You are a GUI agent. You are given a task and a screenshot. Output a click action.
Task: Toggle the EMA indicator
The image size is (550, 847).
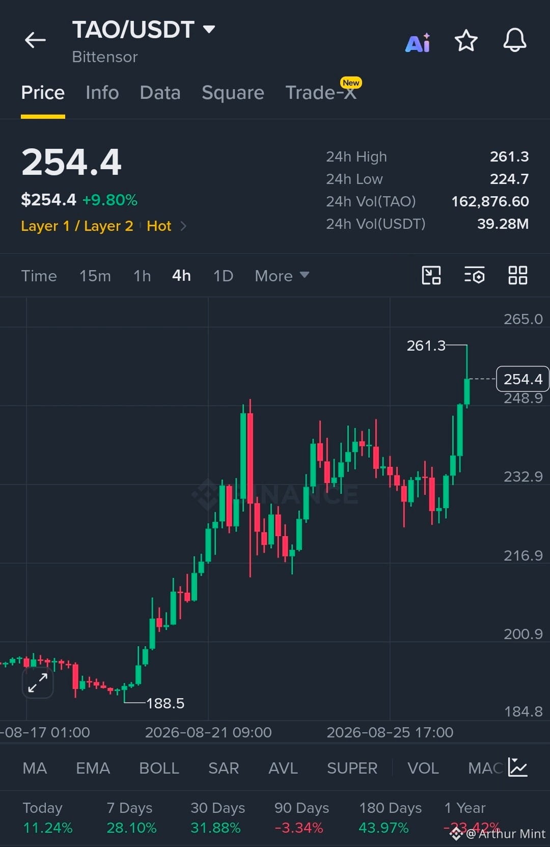[x=93, y=768]
